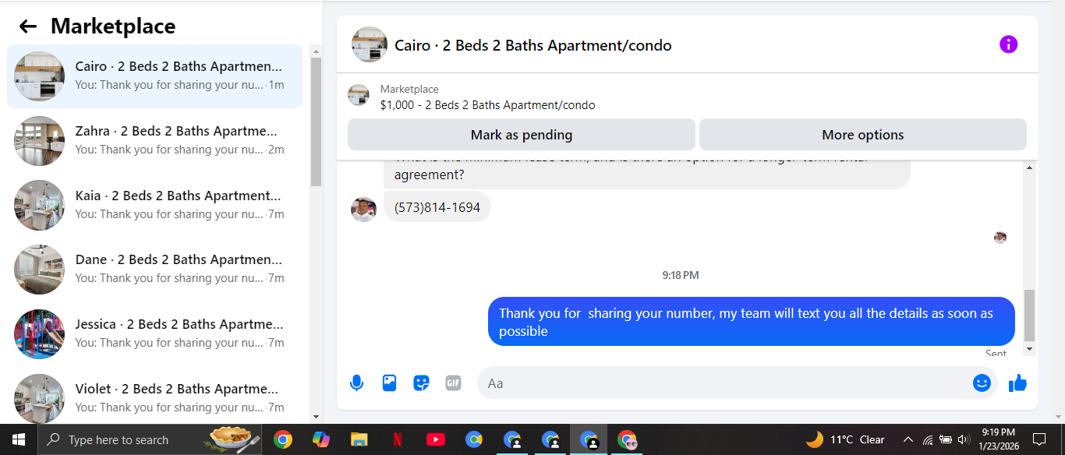Open More options for listing
Screen dimensions: 1065x455
click(x=863, y=135)
